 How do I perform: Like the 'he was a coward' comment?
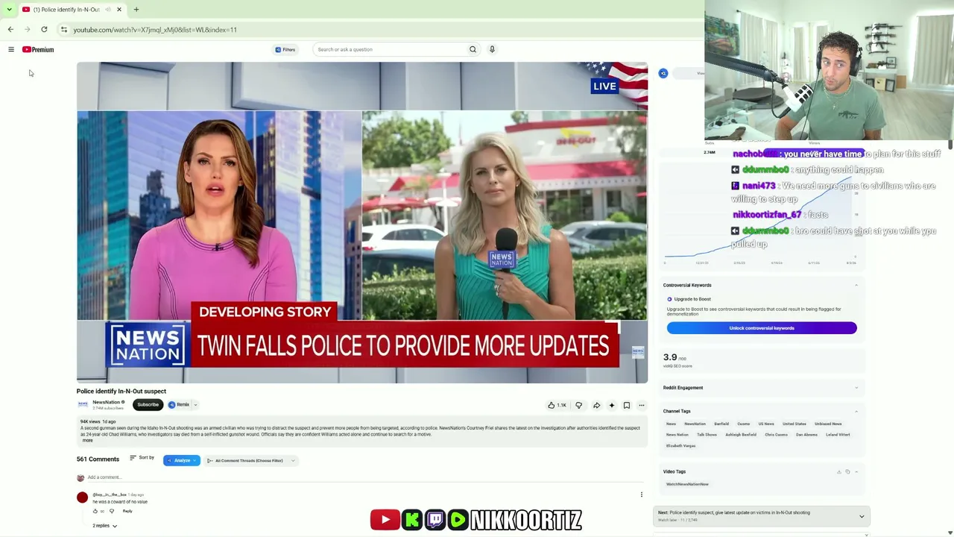95,511
